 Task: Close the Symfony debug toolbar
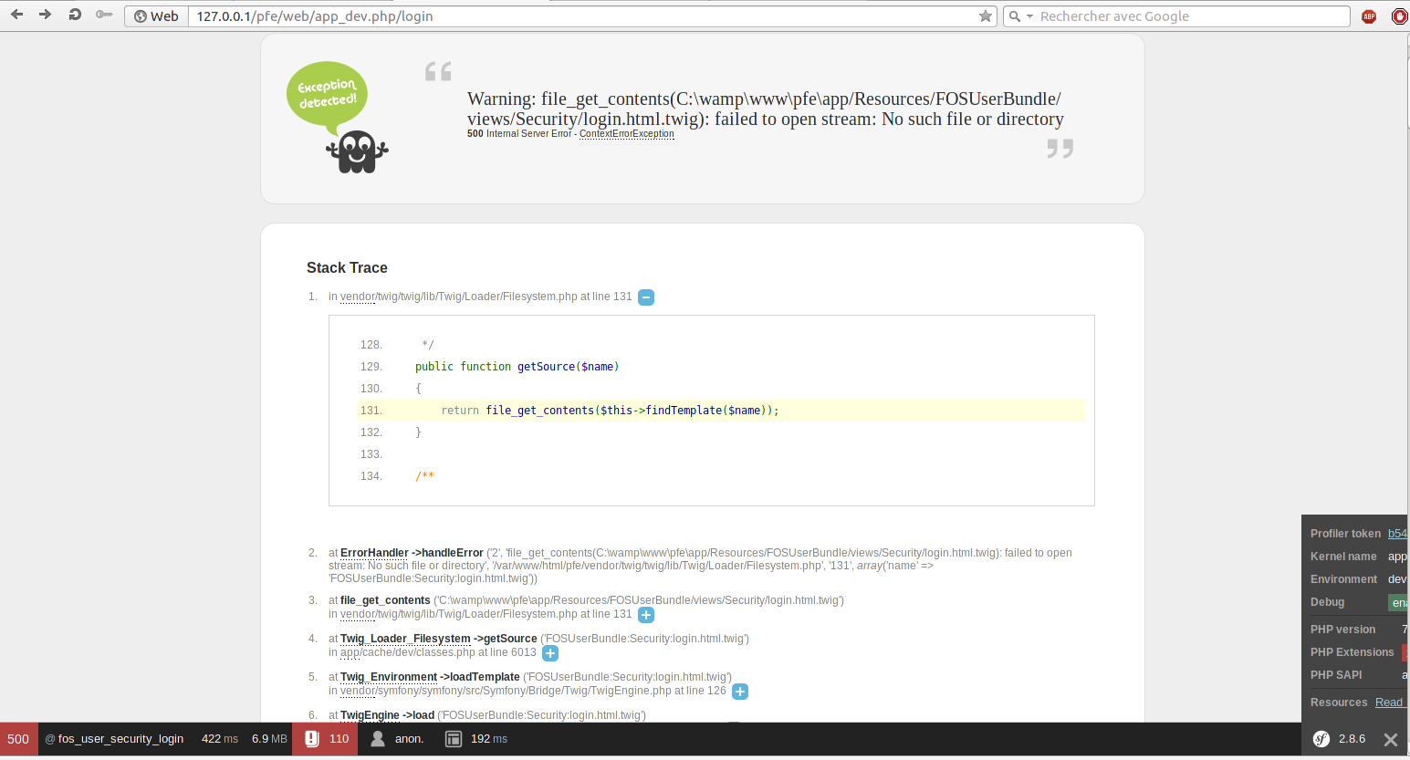[x=1390, y=740]
